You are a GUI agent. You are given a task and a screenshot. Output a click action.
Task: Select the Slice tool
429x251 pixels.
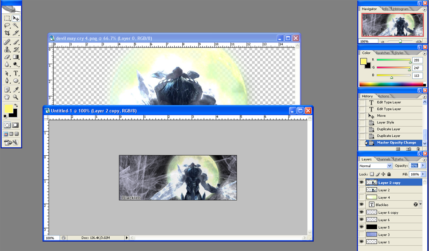(x=16, y=33)
